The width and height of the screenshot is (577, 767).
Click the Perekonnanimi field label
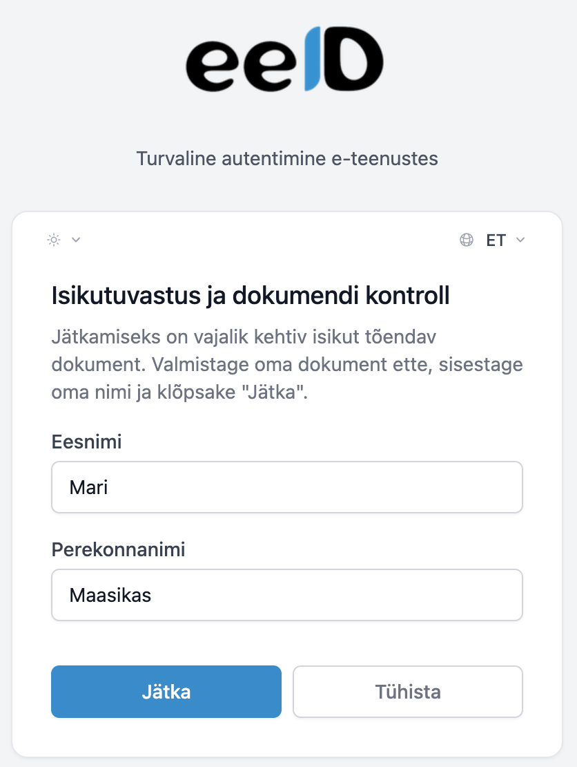pyautogui.click(x=118, y=549)
